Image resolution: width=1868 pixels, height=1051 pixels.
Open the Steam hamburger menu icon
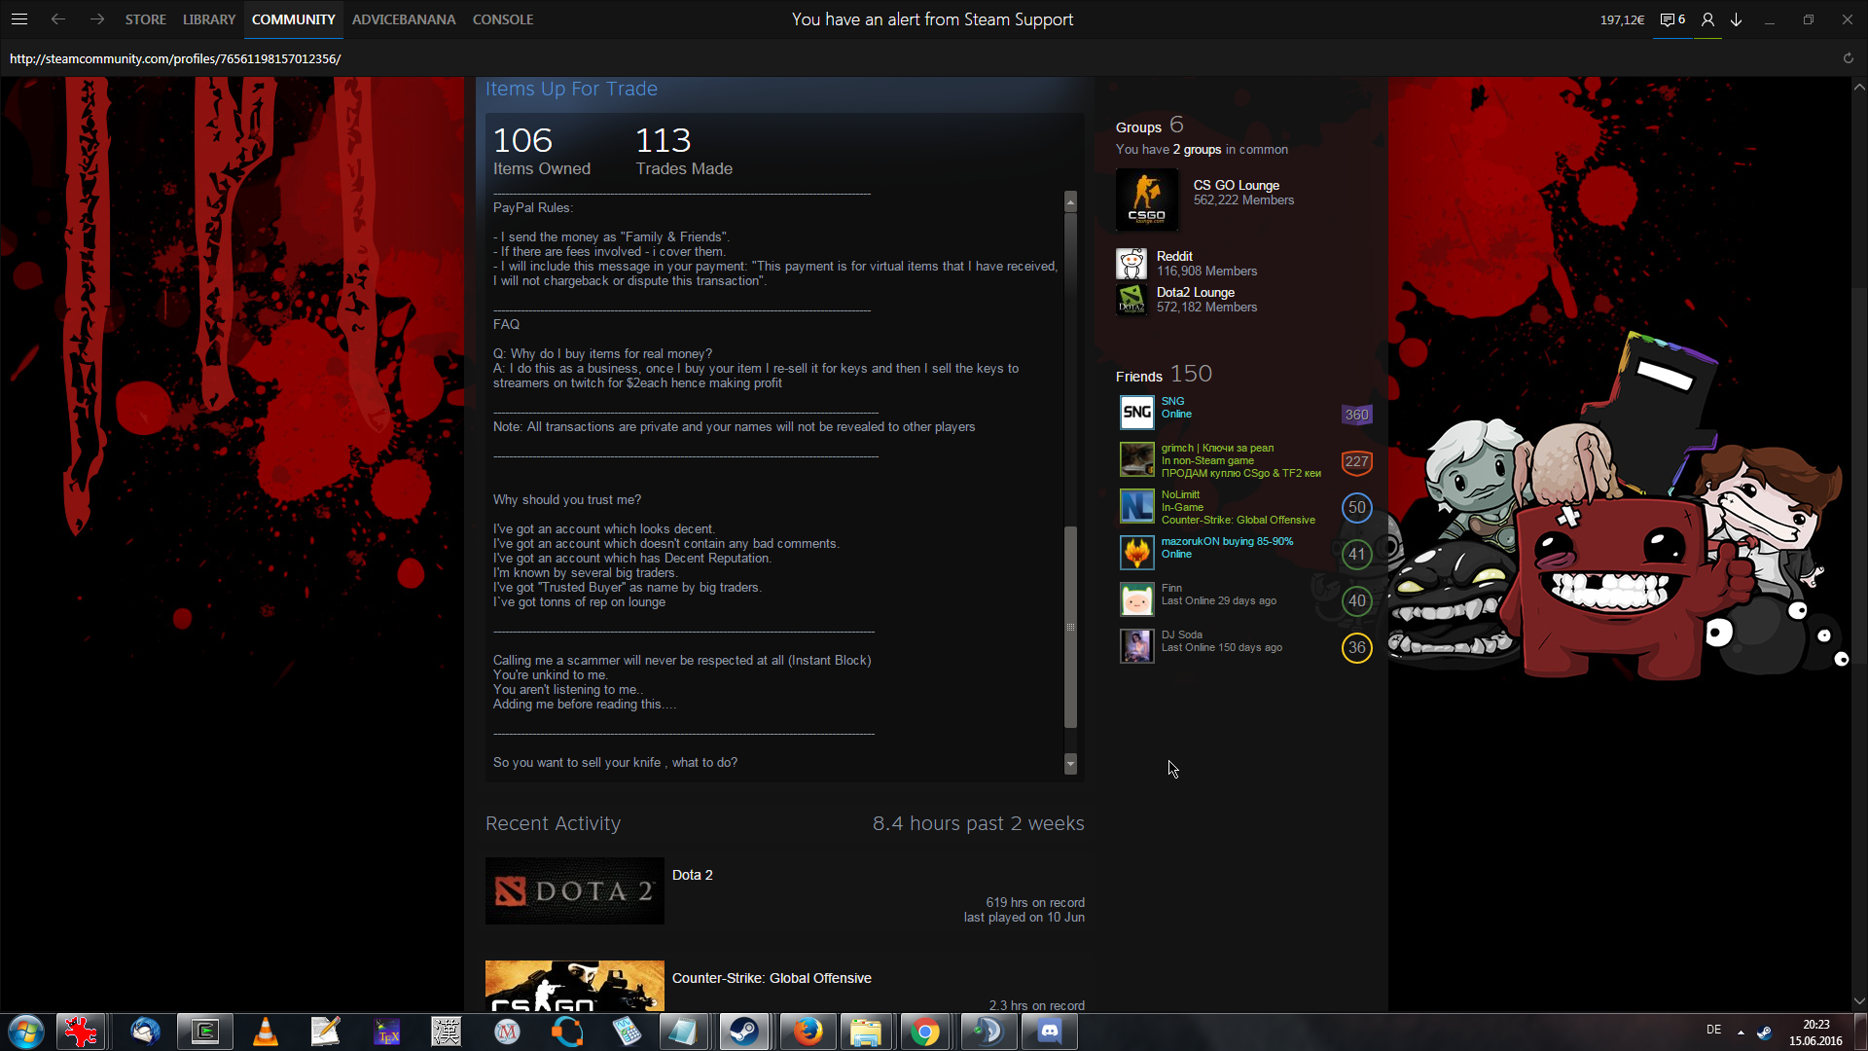coord(19,19)
